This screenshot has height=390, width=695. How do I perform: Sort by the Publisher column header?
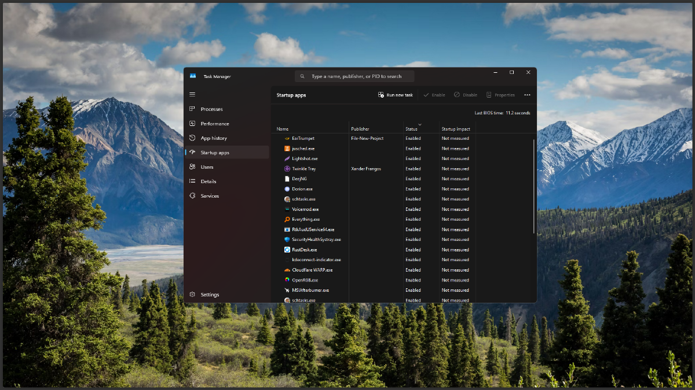coord(360,129)
